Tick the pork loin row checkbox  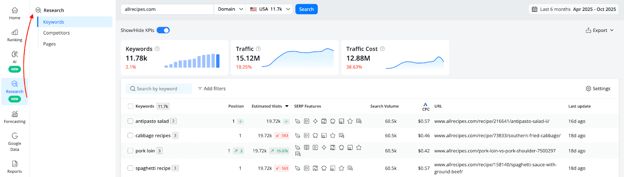[x=130, y=151]
